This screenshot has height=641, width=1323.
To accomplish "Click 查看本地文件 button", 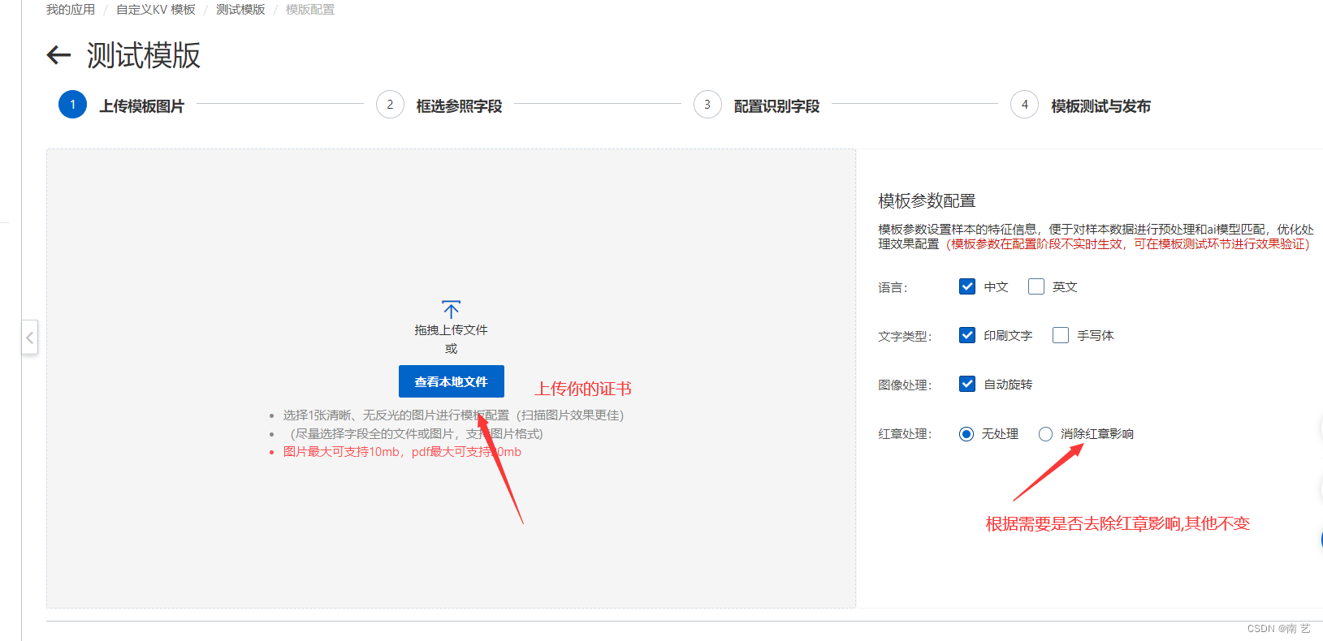I will pos(451,381).
